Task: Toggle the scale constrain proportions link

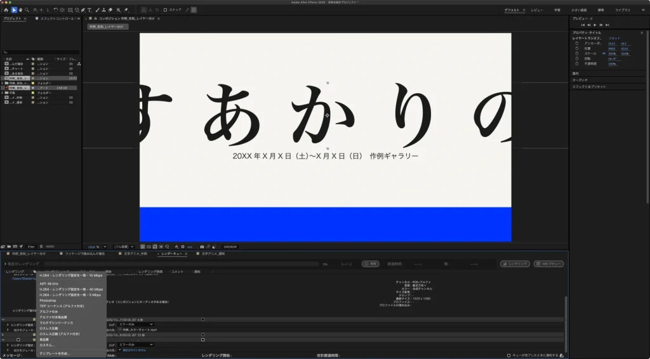Action: [x=604, y=54]
